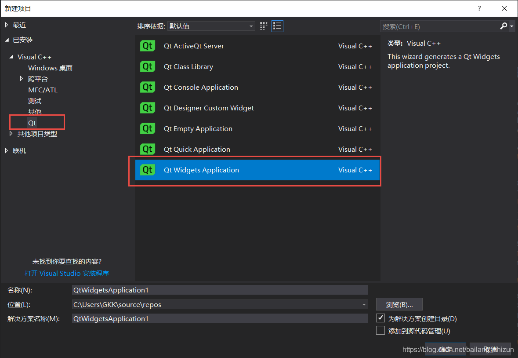The image size is (518, 358).
Task: Collapse the Visual C++ tree node
Action: click(11, 57)
